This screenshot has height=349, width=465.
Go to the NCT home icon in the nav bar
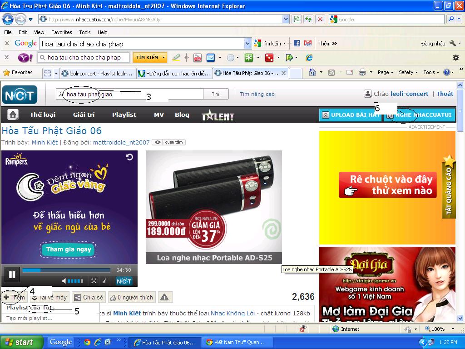coord(13,115)
